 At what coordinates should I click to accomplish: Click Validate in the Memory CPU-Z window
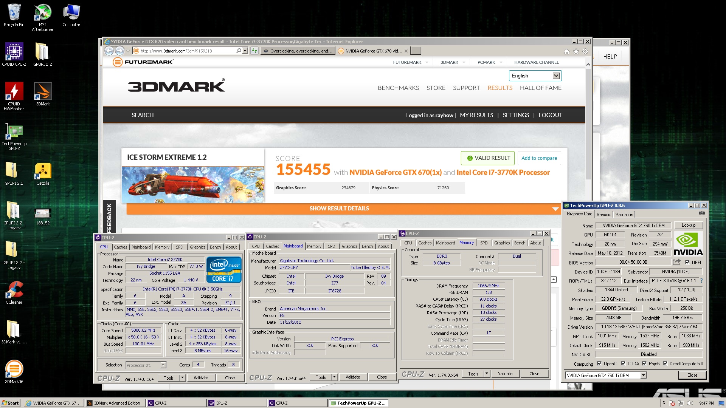[505, 374]
